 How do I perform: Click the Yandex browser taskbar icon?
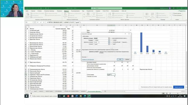(x=73, y=96)
